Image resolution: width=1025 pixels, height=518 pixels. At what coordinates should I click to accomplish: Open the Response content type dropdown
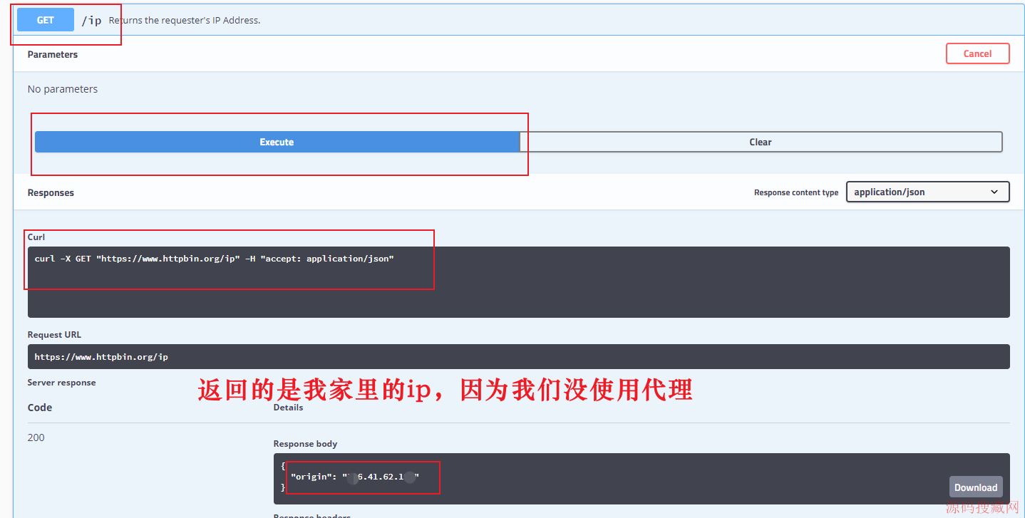coord(927,192)
